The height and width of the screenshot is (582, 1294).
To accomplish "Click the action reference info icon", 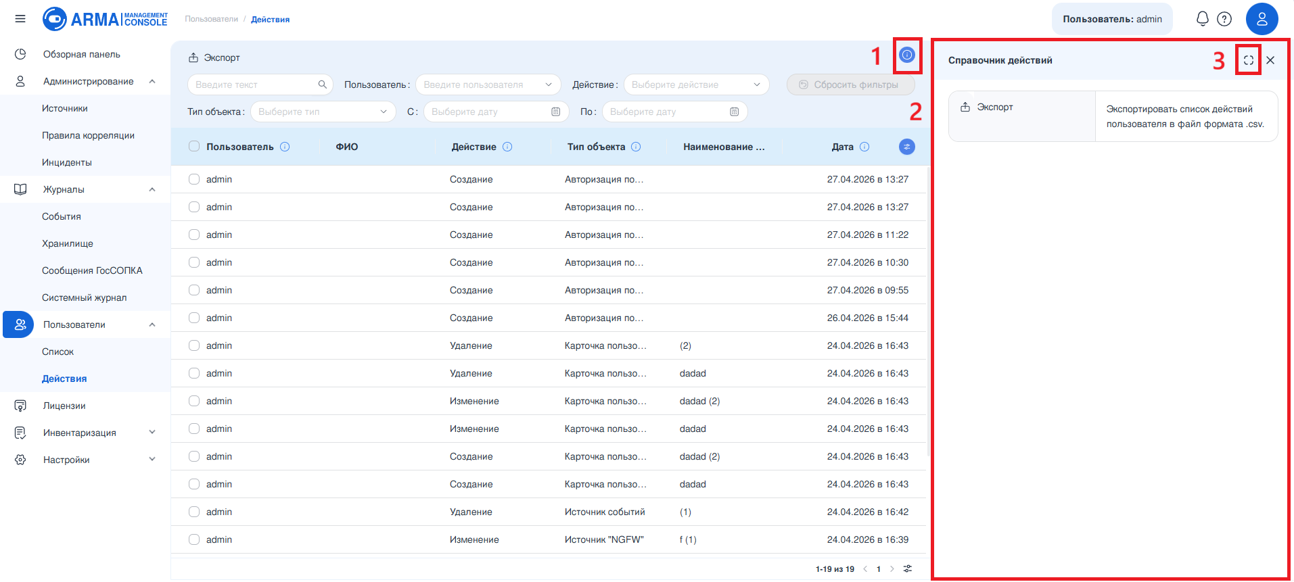I will point(907,55).
